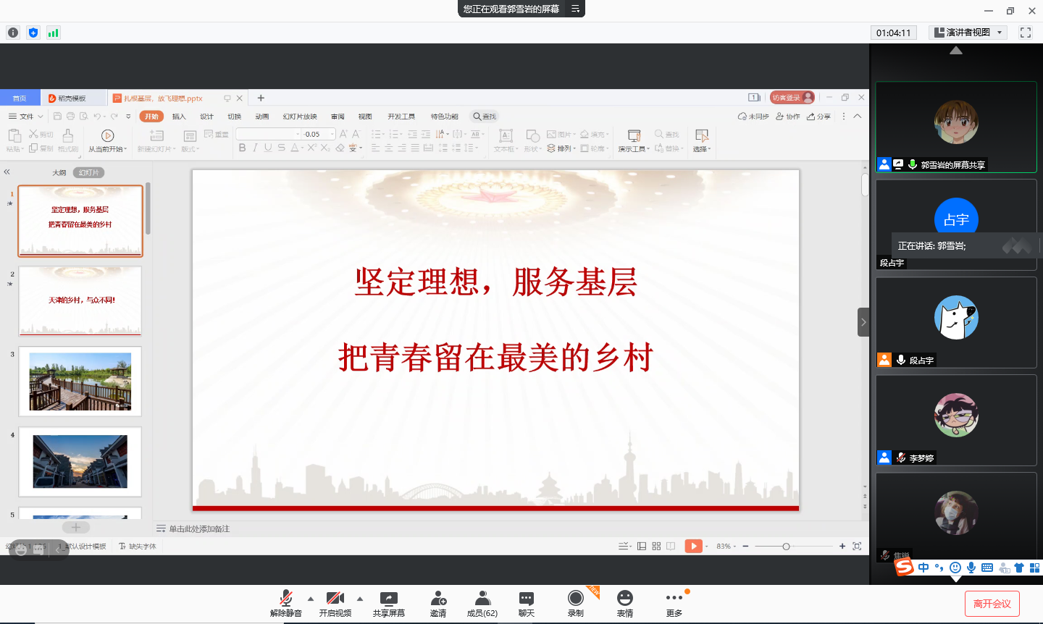This screenshot has width=1043, height=624.
Task: Click 分享 share button
Action: click(x=818, y=117)
